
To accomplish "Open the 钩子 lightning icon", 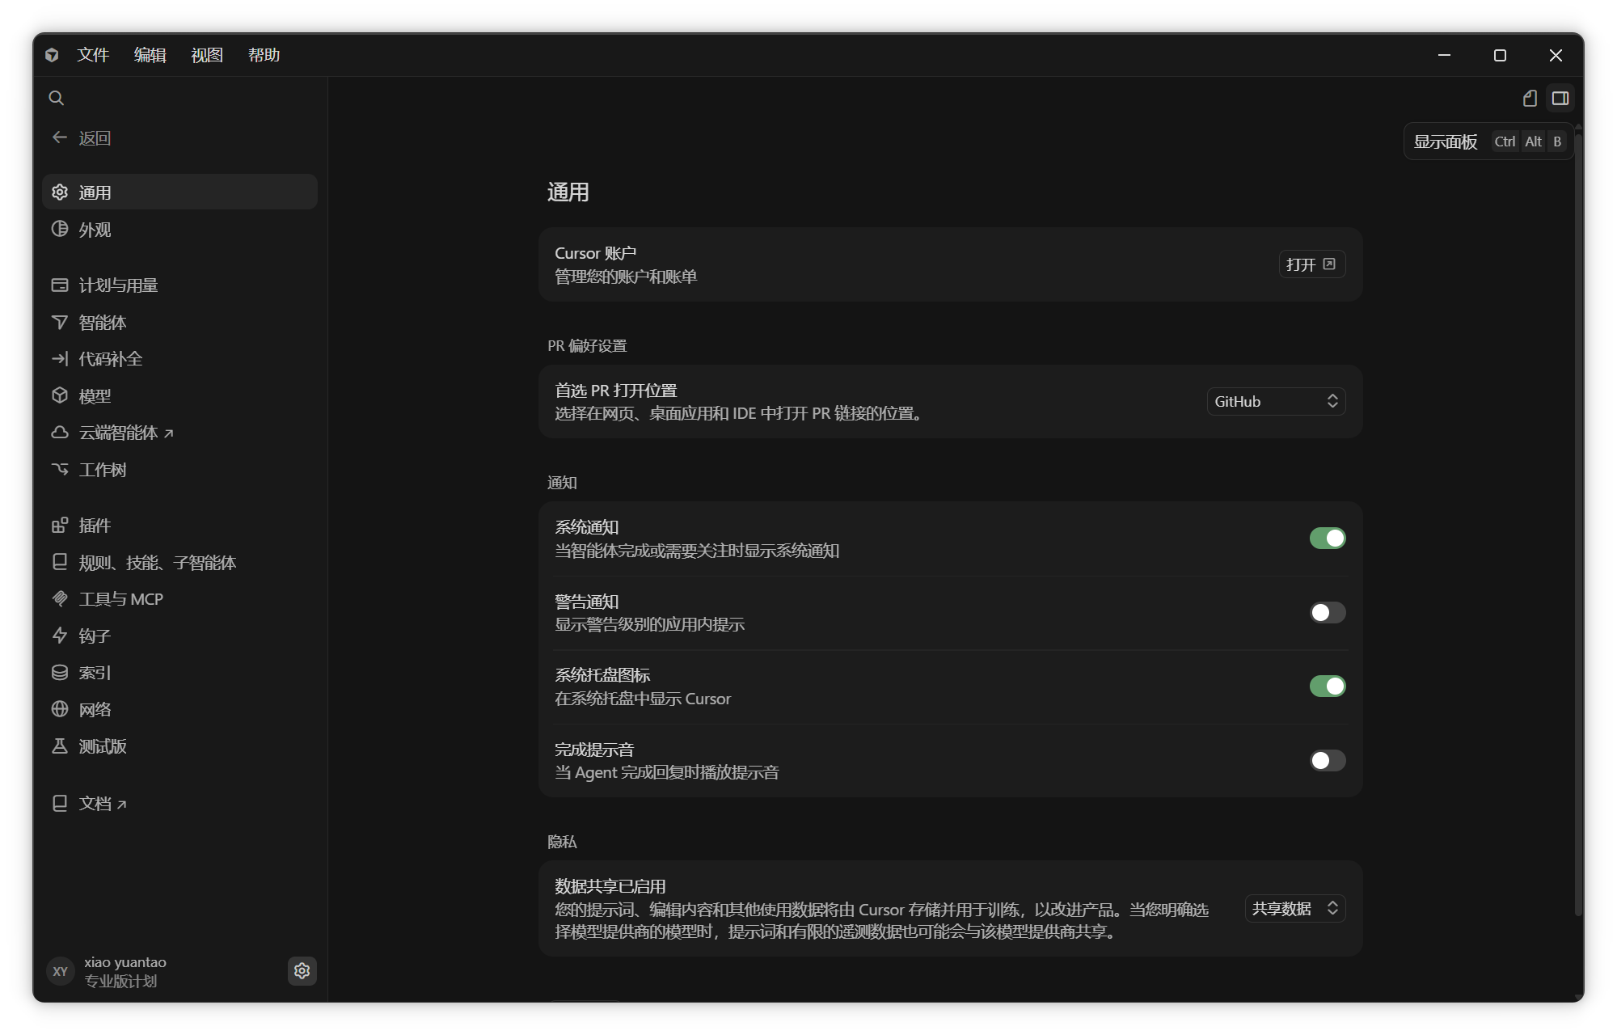I will tap(60, 636).
